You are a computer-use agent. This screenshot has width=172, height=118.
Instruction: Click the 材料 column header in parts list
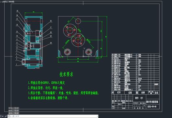coord(143,92)
